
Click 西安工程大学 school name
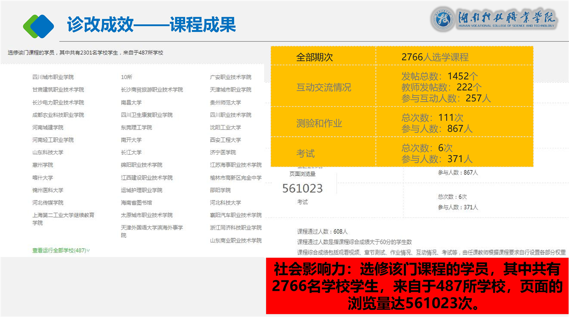(226, 140)
